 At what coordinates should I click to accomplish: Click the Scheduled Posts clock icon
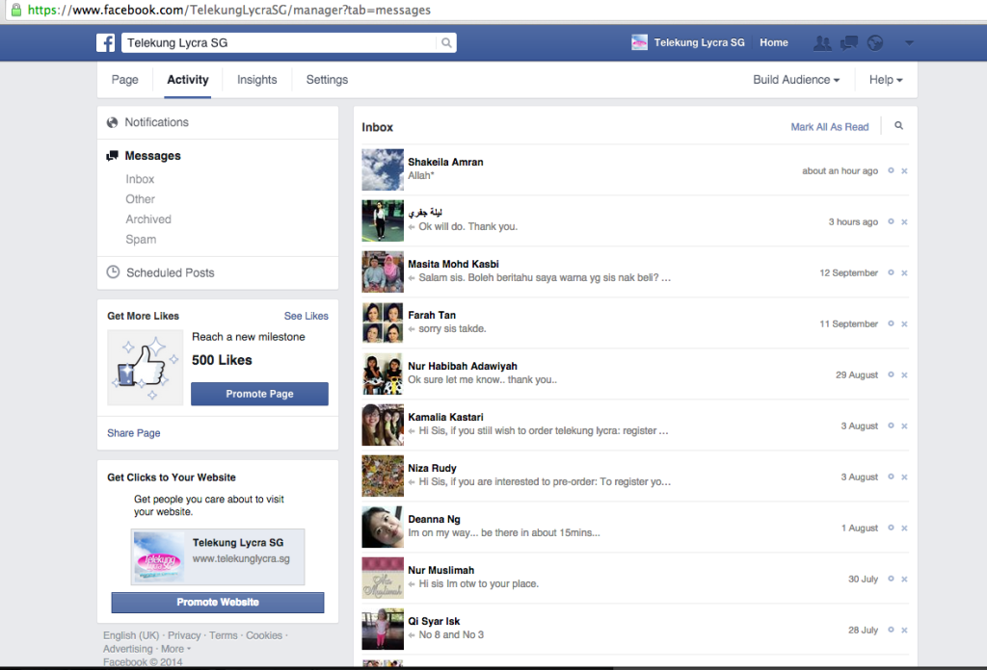coord(113,272)
